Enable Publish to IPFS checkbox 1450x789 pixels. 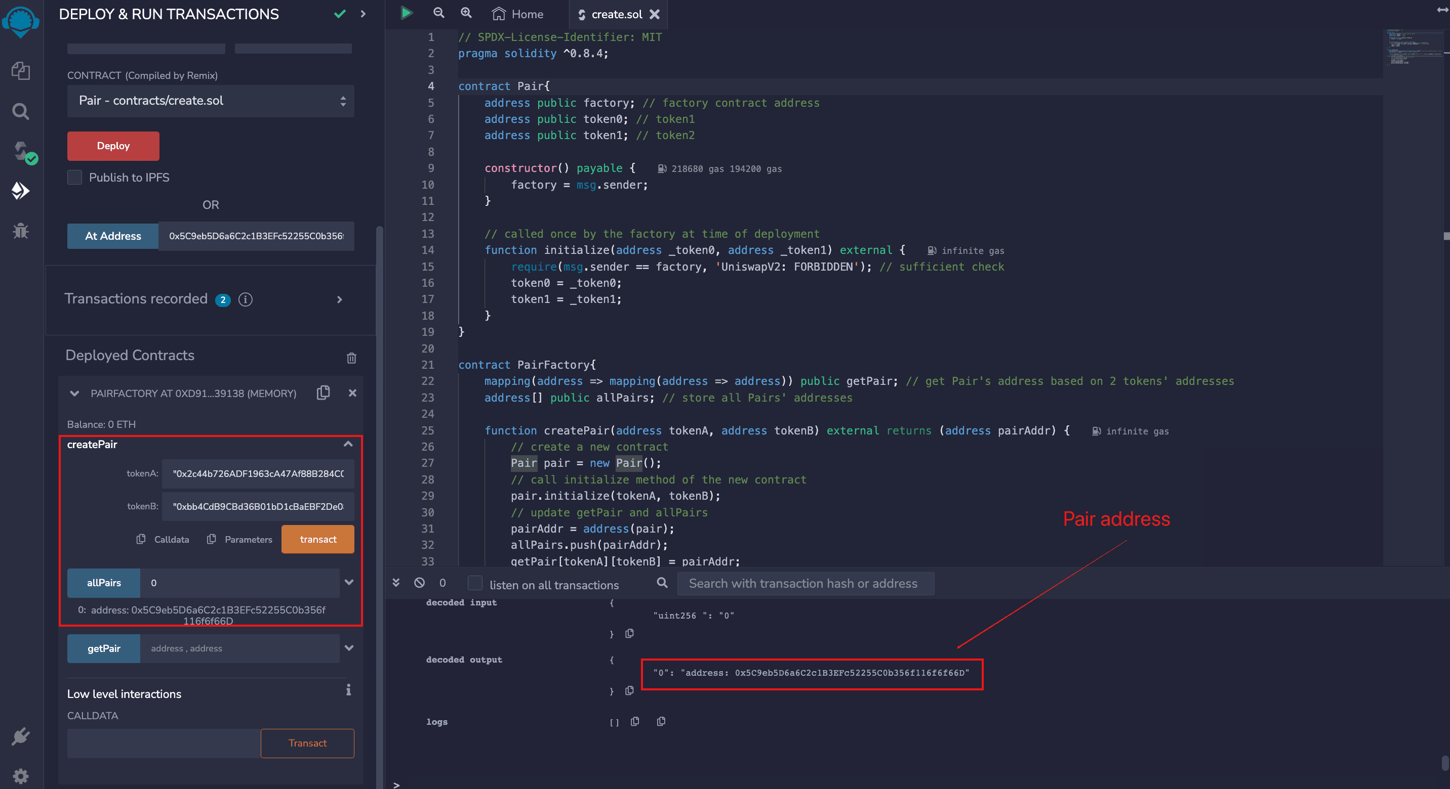(x=75, y=177)
